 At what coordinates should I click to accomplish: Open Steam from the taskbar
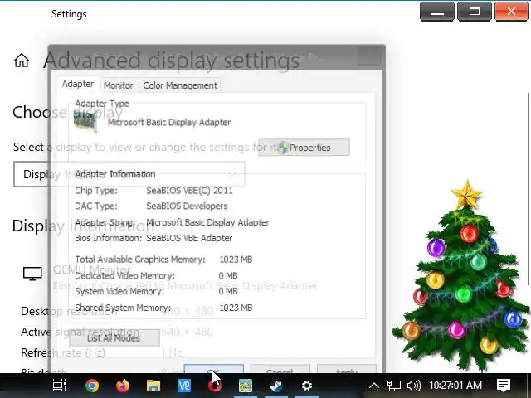click(276, 386)
